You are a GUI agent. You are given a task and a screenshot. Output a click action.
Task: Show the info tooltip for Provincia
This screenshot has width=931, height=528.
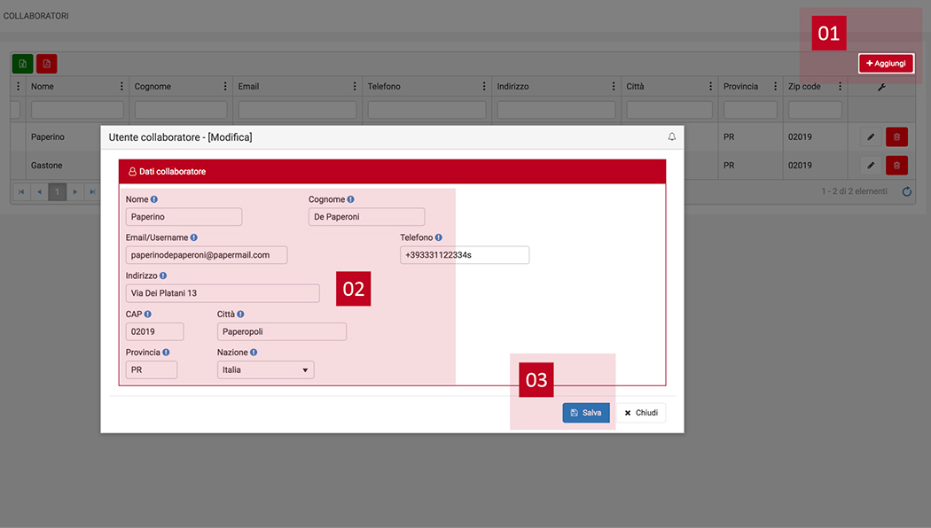(x=166, y=353)
